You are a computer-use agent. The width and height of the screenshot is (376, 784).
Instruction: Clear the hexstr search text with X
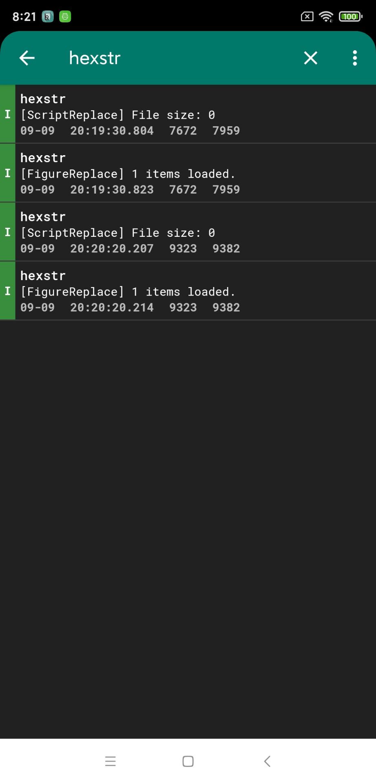(311, 58)
